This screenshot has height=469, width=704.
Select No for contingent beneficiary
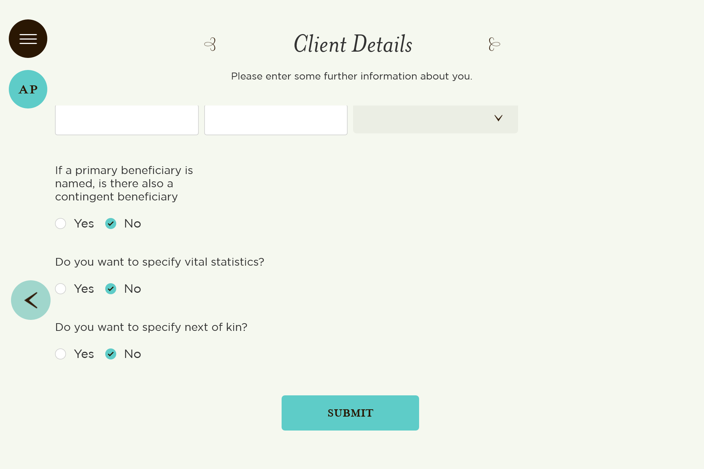tap(111, 224)
